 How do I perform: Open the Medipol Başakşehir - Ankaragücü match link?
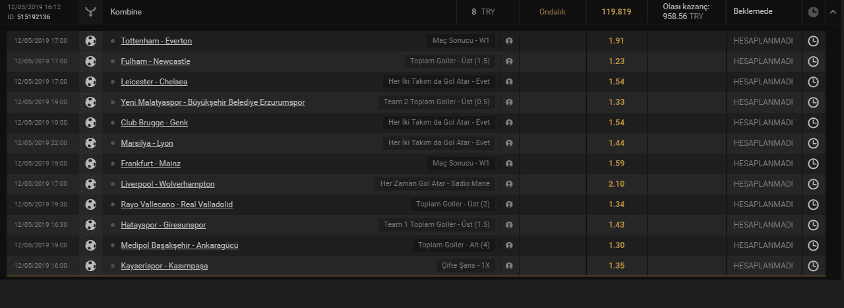pos(179,245)
